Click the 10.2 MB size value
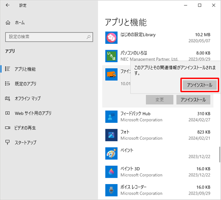221x200 pixels. click(203, 35)
